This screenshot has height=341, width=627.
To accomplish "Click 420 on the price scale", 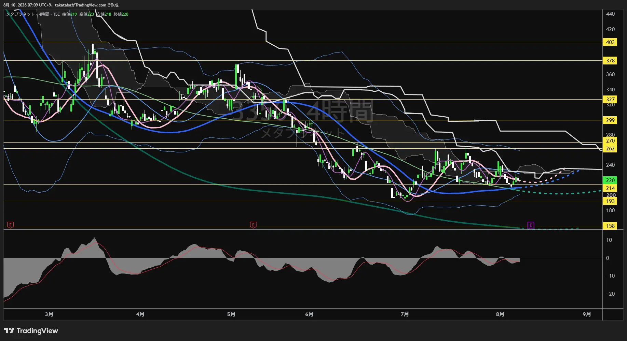I will click(x=610, y=29).
